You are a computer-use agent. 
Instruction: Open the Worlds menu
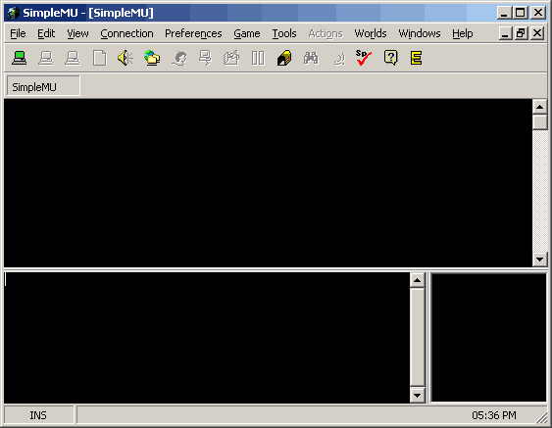(371, 33)
